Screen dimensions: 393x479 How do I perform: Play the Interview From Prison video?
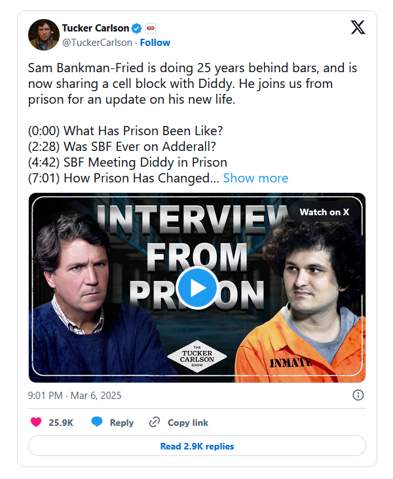197,288
